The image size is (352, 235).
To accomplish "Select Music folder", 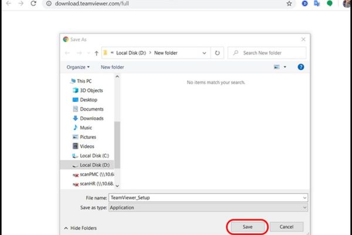I will 82,127.
